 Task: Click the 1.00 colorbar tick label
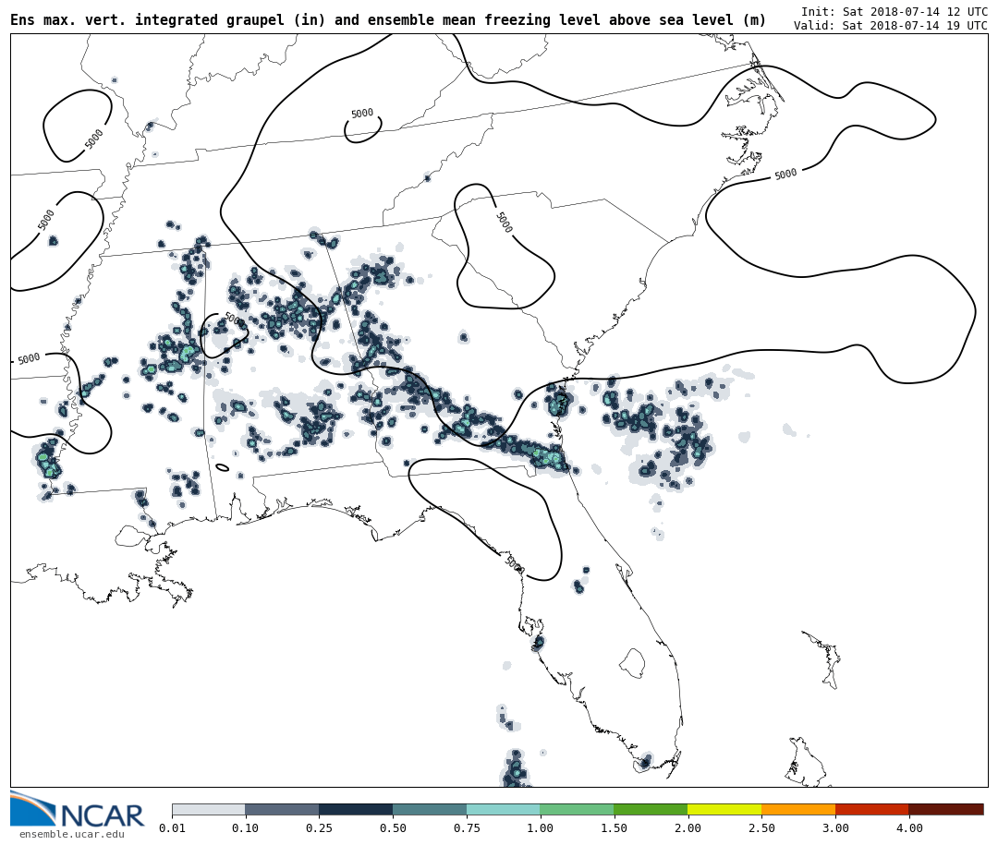pos(541,827)
